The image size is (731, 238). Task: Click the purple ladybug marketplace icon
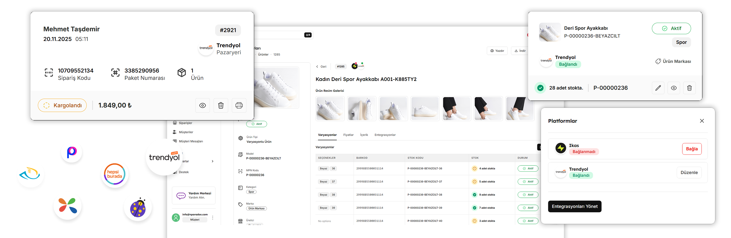[x=138, y=207]
